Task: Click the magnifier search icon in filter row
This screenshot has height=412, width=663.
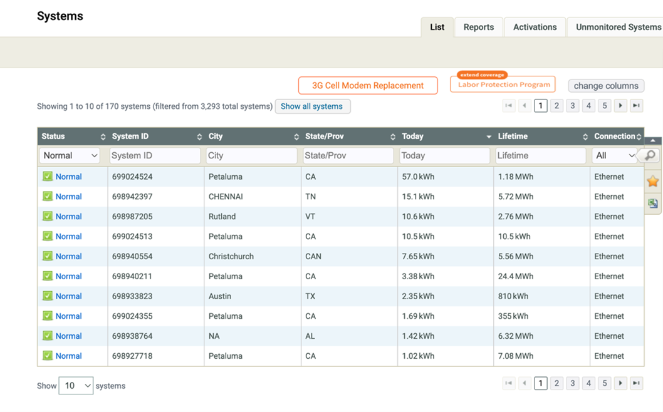Action: click(x=650, y=155)
